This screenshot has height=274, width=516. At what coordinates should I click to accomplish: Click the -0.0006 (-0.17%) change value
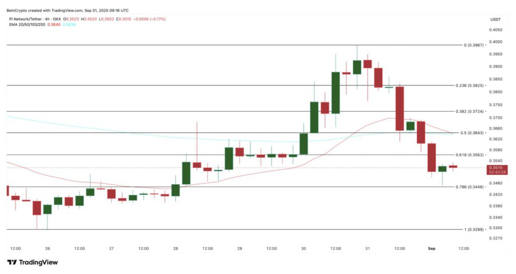coord(151,19)
